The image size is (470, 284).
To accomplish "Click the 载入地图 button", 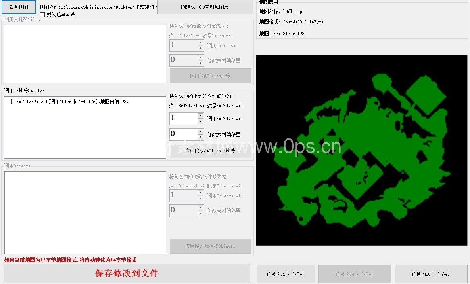I will point(19,7).
